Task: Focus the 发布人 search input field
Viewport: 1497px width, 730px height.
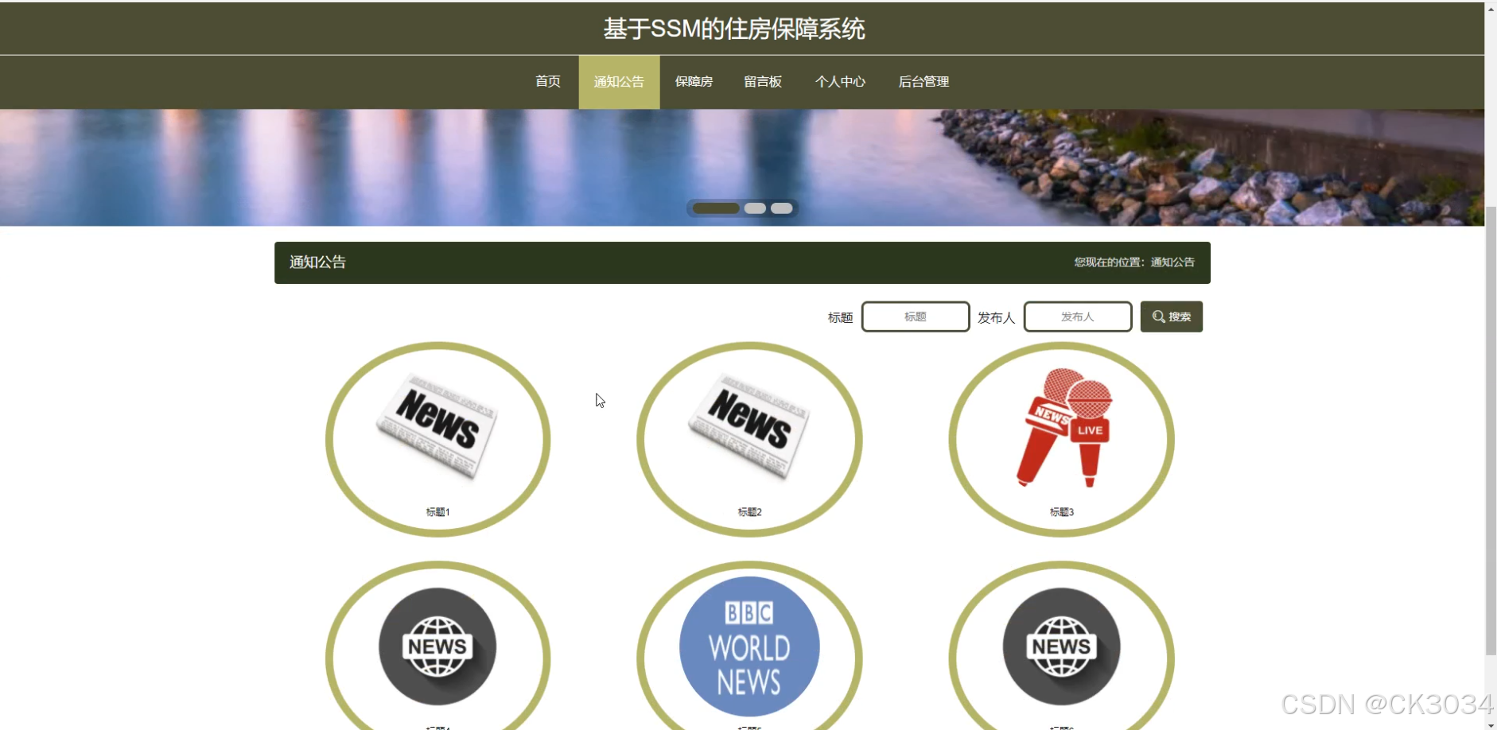Action: pos(1078,316)
